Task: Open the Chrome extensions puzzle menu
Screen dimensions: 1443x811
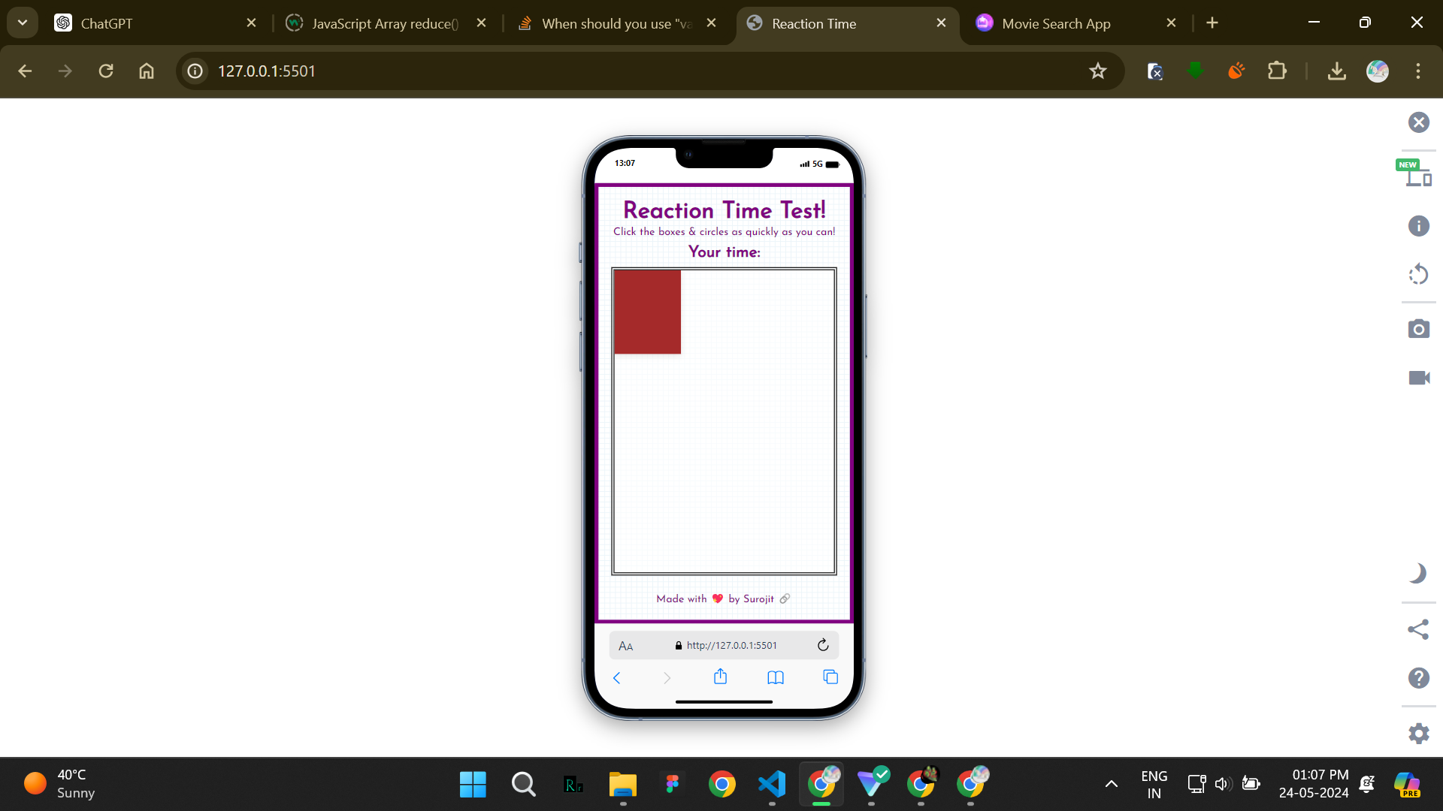Action: coord(1278,71)
